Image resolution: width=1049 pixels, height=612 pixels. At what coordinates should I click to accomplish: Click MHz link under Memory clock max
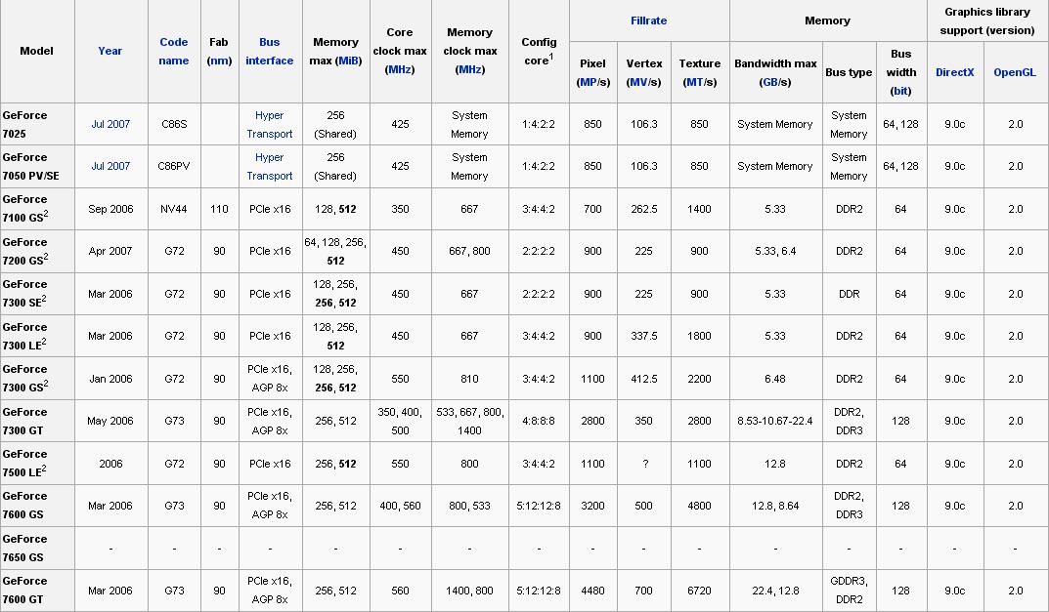point(469,69)
